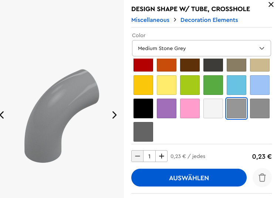
Task: Increase quantity with plus button
Action: click(x=162, y=156)
